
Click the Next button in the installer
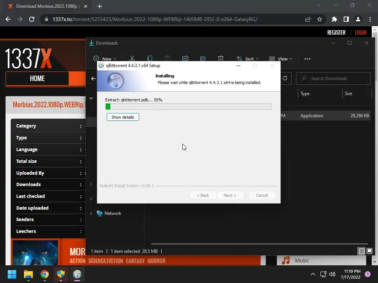pyautogui.click(x=230, y=195)
